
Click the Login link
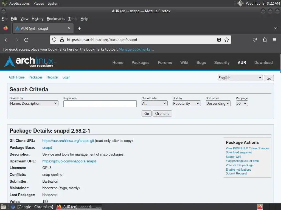pyautogui.click(x=66, y=77)
